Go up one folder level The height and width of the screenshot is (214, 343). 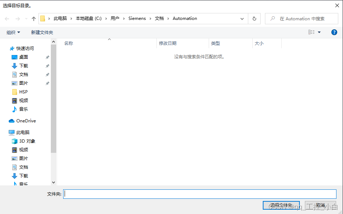coord(33,19)
